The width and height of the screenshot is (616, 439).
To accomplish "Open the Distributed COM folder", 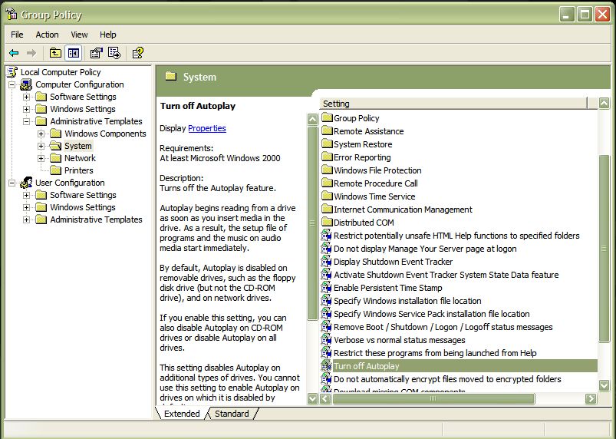I will pos(358,222).
